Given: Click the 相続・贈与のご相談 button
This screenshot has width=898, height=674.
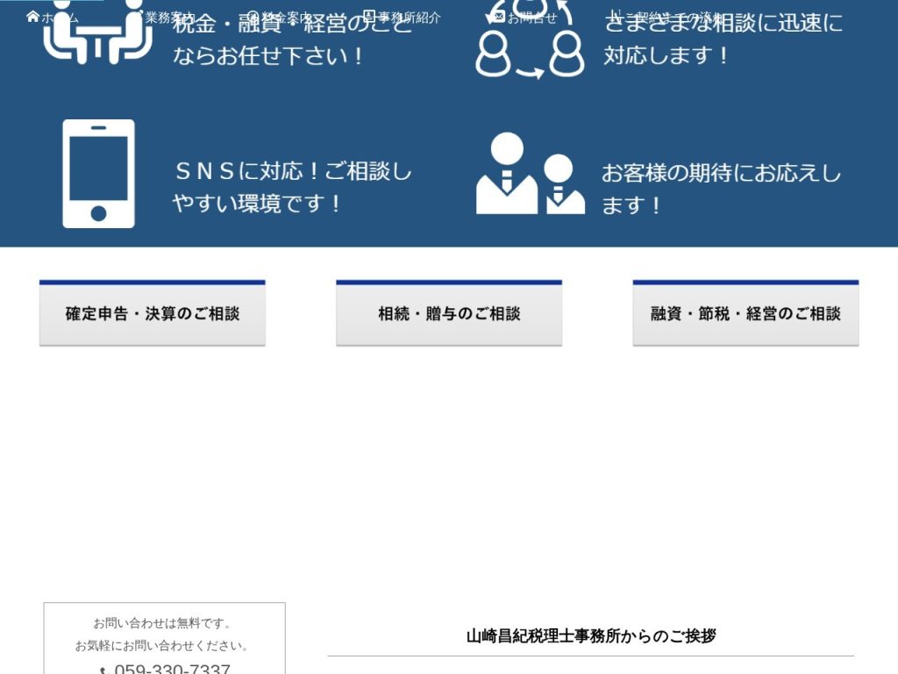Looking at the screenshot, I should (449, 313).
